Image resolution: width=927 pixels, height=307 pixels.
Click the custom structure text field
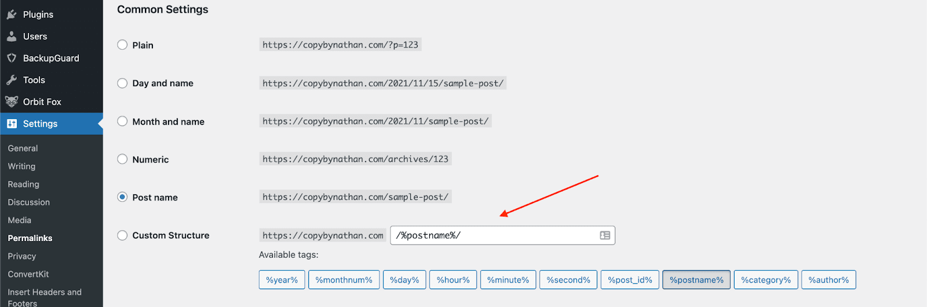(x=492, y=235)
